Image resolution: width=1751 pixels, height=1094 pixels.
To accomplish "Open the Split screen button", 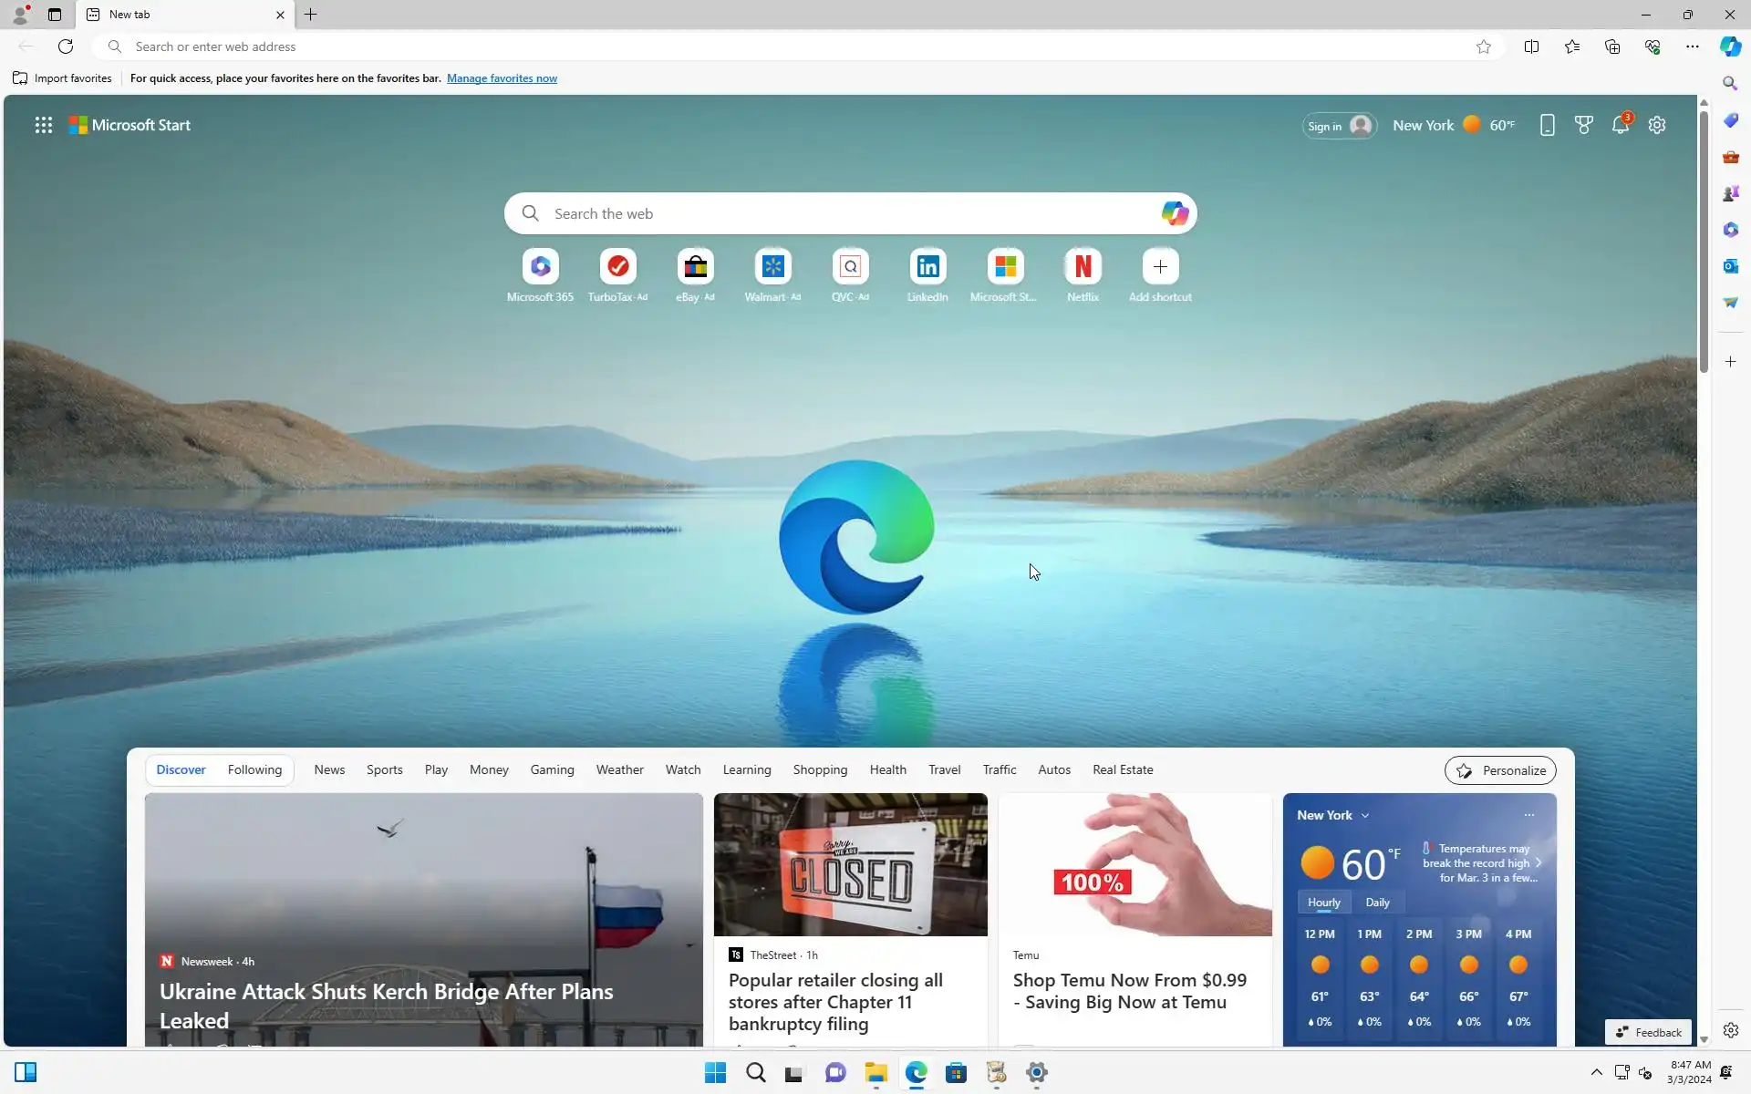I will 1531,46.
